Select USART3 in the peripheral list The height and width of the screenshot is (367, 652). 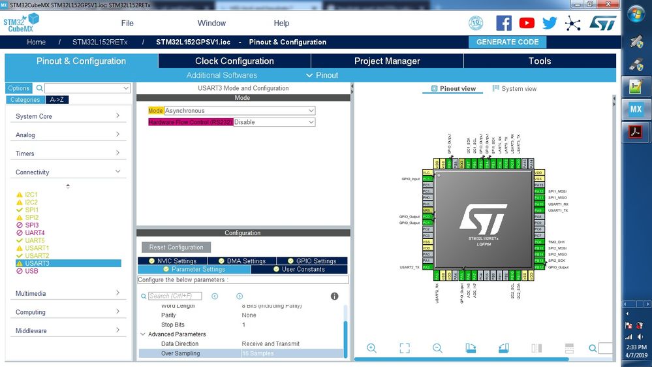(69, 263)
